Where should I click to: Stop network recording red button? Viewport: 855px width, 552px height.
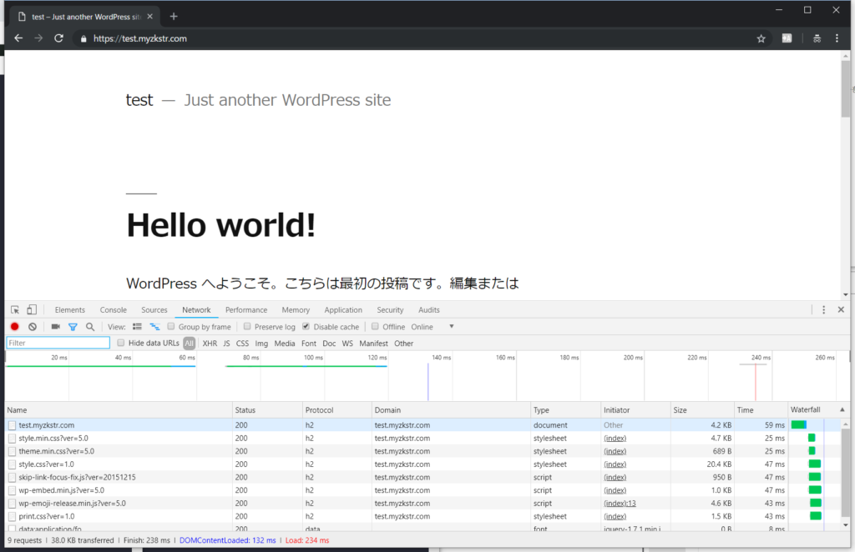point(15,327)
